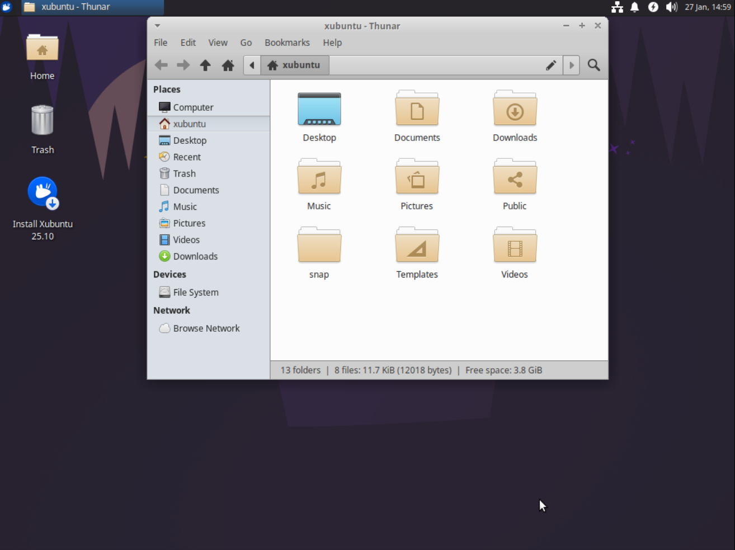Click the left chevron beside the path bar
This screenshot has height=550, width=735.
point(252,65)
